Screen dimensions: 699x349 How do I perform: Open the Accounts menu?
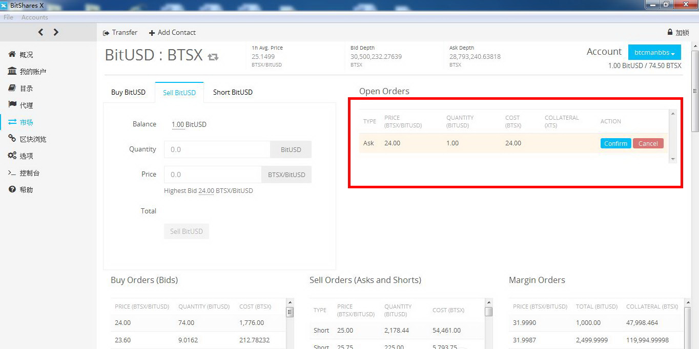(x=34, y=17)
